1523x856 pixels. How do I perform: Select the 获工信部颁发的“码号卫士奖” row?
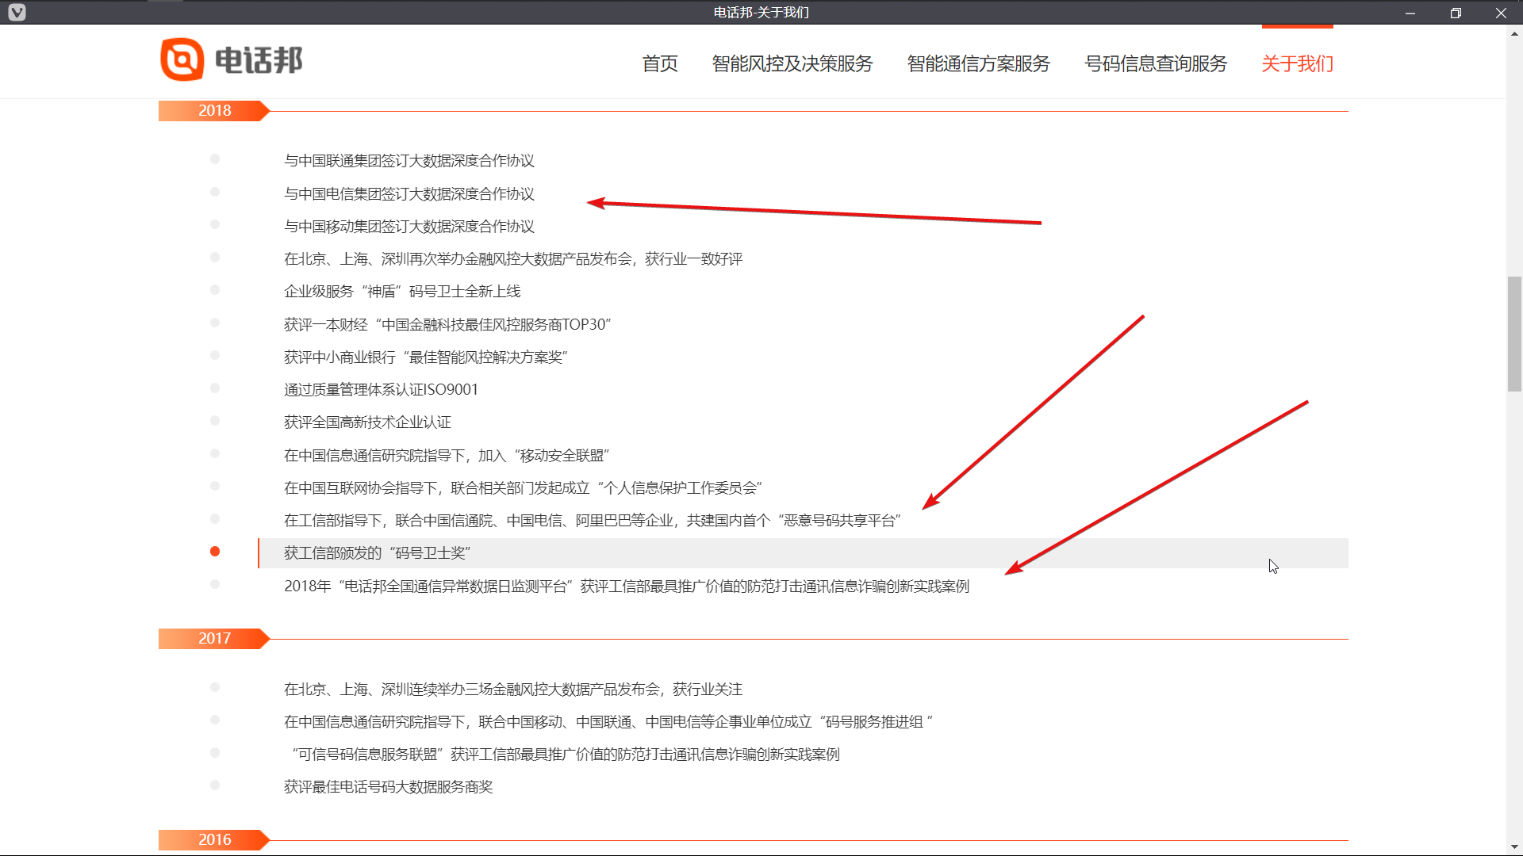click(x=378, y=553)
